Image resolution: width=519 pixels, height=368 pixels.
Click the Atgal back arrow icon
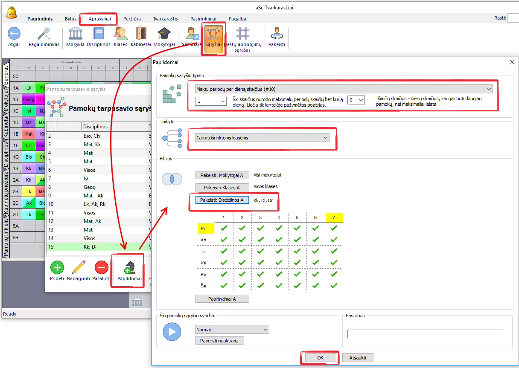tap(14, 34)
